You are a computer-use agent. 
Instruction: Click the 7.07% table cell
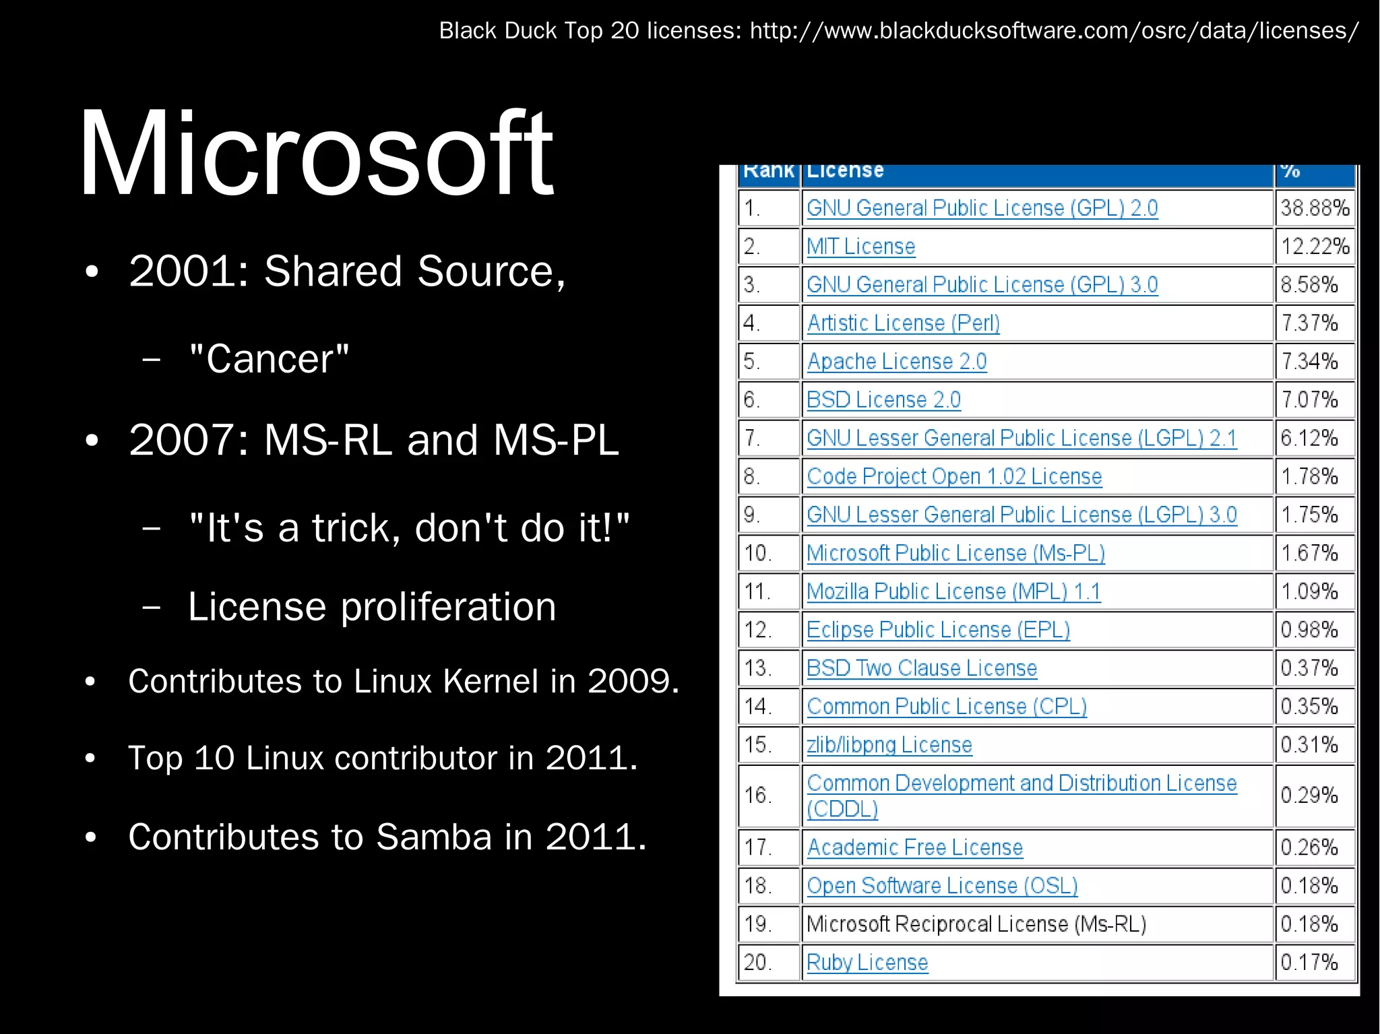tap(1315, 400)
